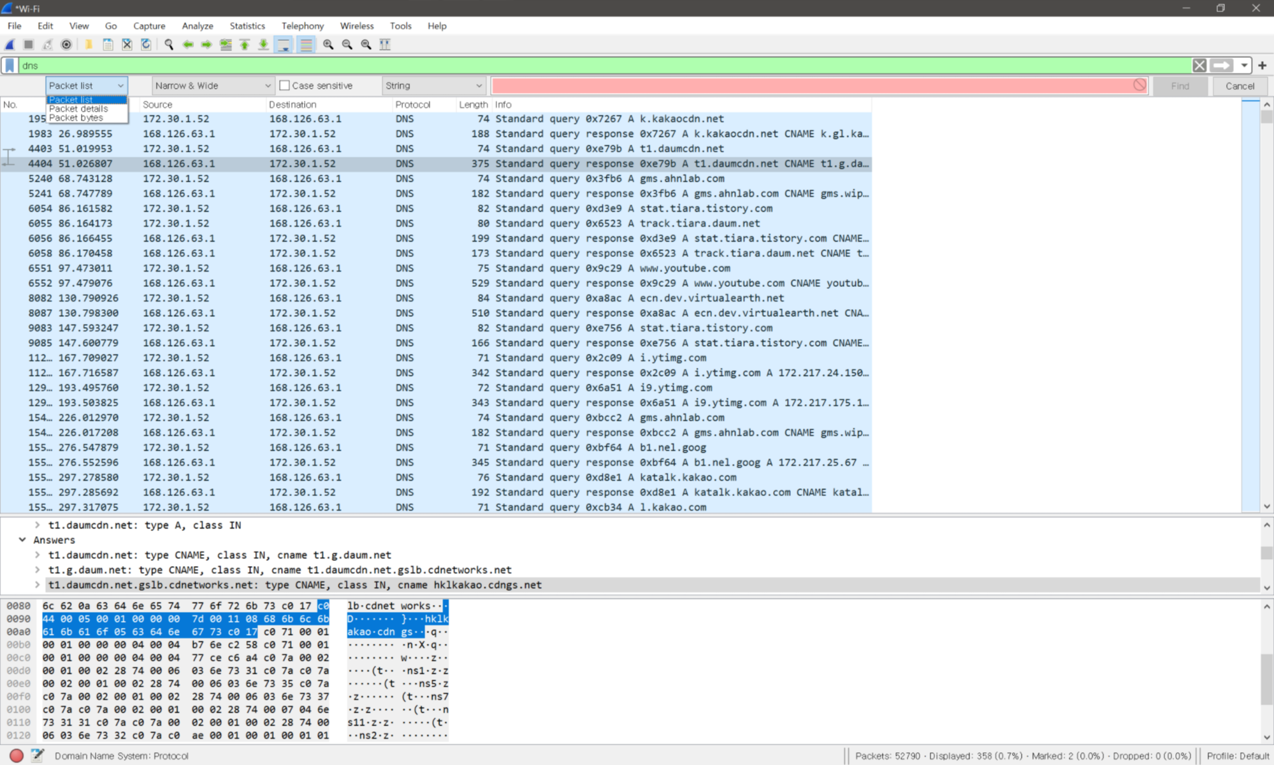Click into the dns display filter field
Screen dimensions: 1274x765
click(605, 66)
